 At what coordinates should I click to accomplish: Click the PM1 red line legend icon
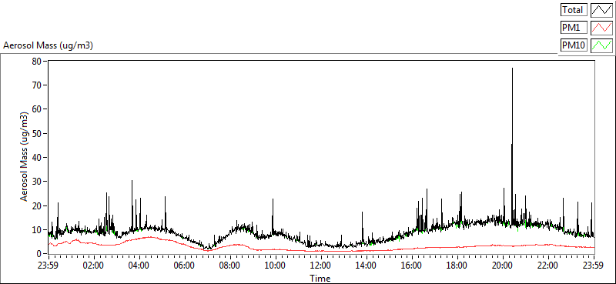(x=601, y=28)
